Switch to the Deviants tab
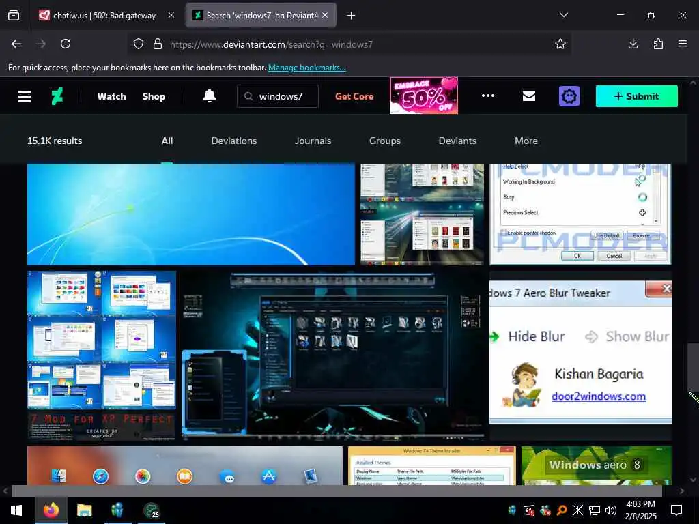 [457, 141]
